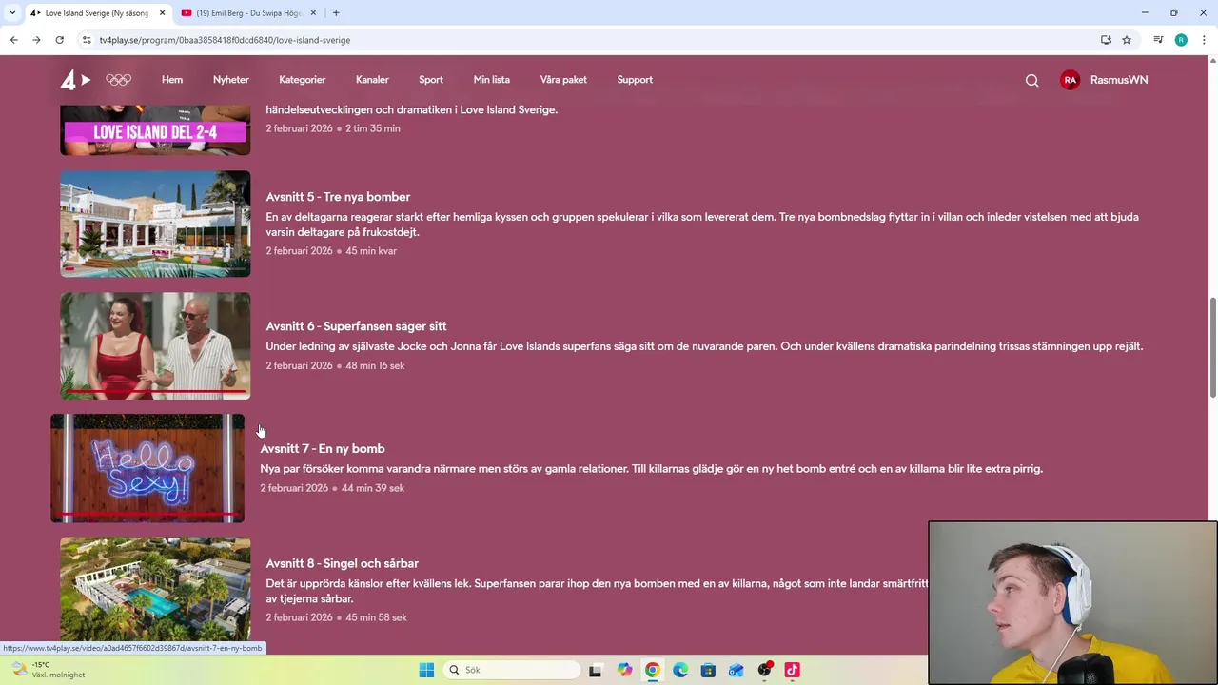
Task: Open Windows Start menu
Action: coord(426,670)
